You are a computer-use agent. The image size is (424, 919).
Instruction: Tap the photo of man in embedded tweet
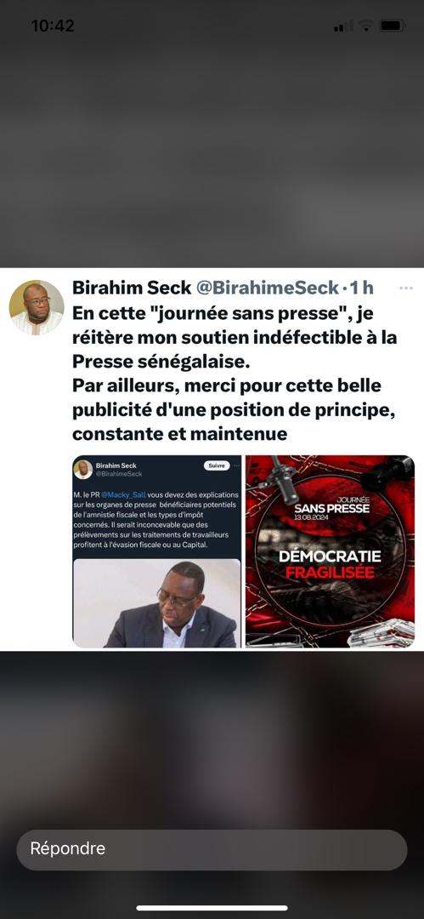157,603
